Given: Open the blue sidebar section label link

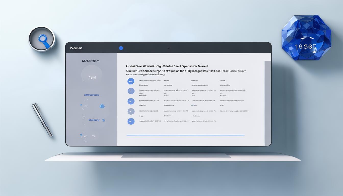Looking at the screenshot, I should coord(92,95).
